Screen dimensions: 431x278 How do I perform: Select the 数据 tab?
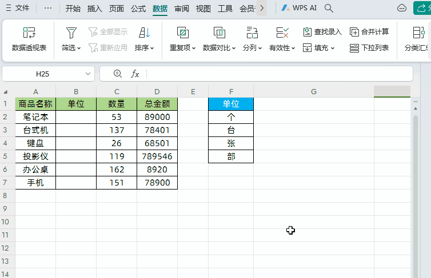160,9
